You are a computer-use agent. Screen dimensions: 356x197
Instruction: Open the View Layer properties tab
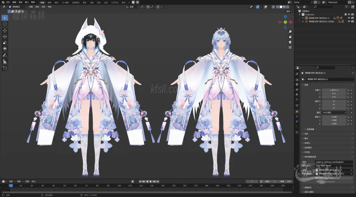297,90
